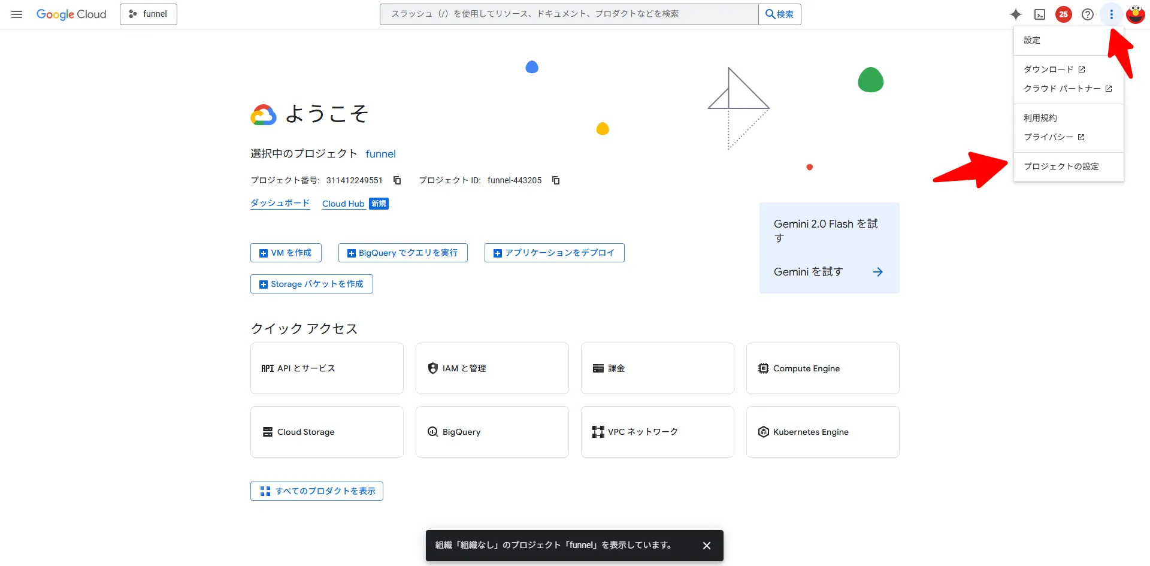Open the help question mark icon

(1088, 14)
